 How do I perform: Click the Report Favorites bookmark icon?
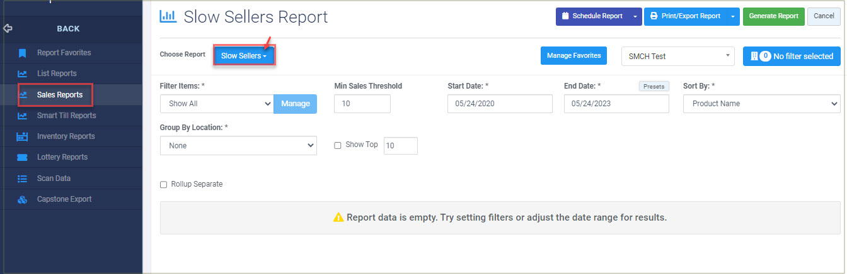point(22,53)
